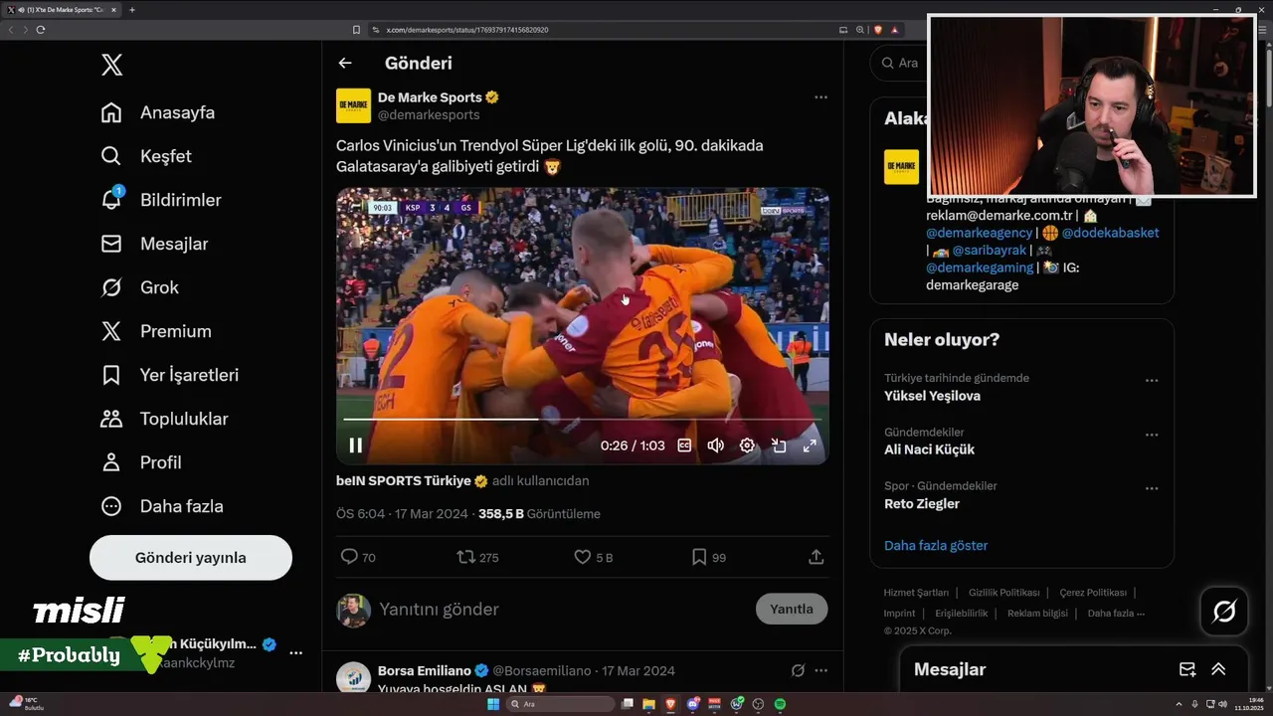Open beIN SPORTS Türkiye source link
1273x716 pixels.
coord(404,480)
